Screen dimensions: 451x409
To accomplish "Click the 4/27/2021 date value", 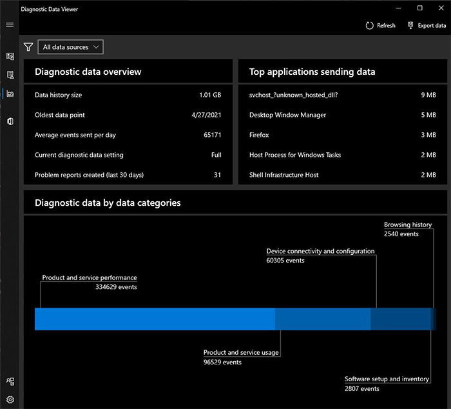I will coord(207,115).
